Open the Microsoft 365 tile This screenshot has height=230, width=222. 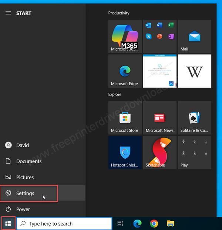[x=125, y=36]
